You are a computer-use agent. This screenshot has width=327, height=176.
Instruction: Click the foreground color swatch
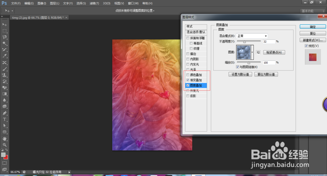pyautogui.click(x=3, y=155)
